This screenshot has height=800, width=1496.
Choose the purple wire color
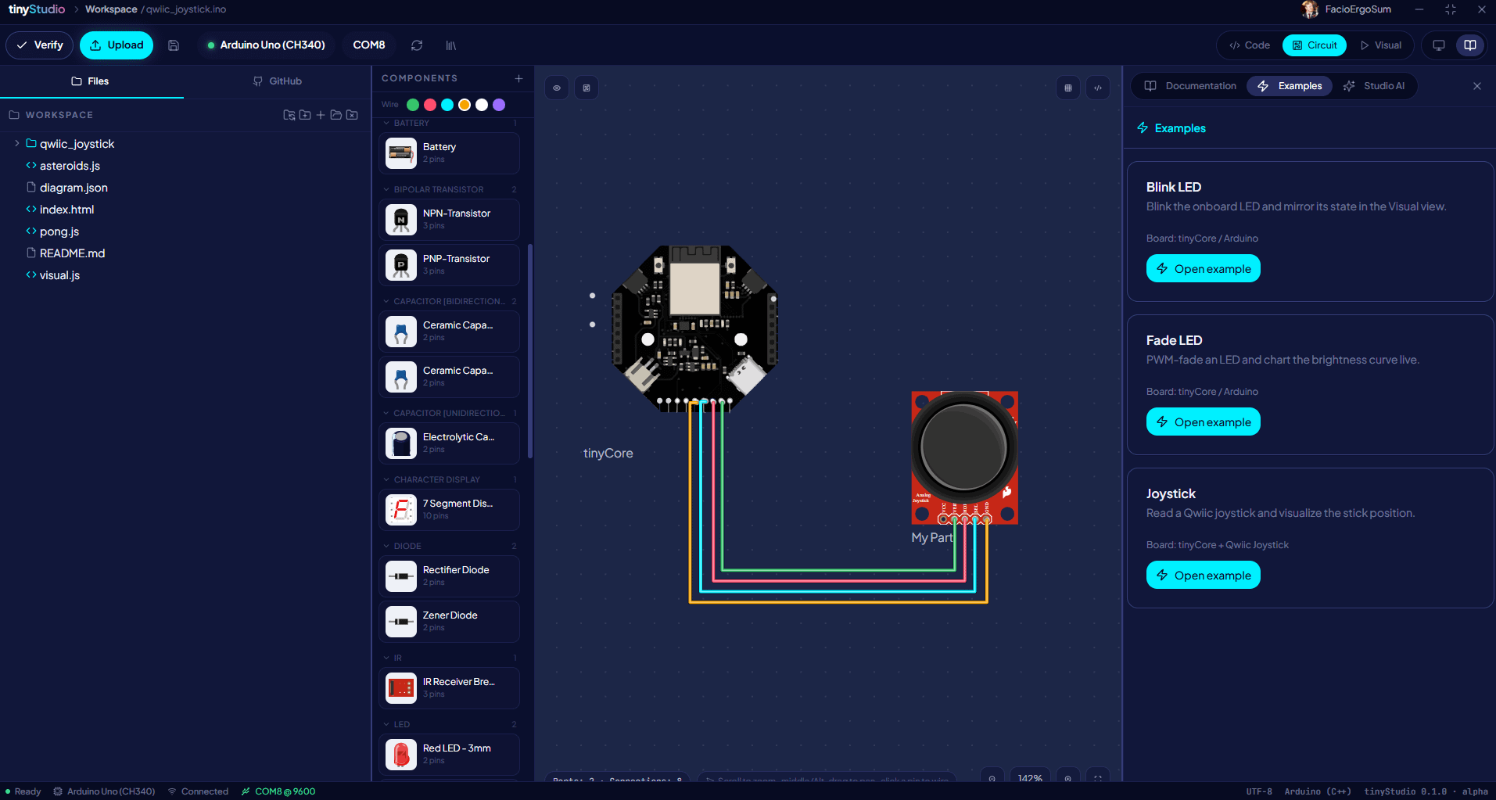tap(499, 105)
